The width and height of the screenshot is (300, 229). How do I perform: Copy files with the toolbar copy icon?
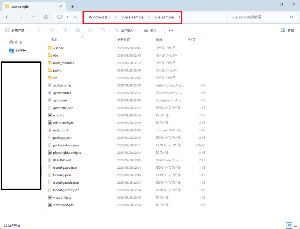pyautogui.click(x=52, y=30)
